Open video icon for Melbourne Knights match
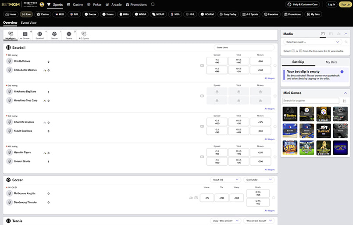 coord(196,198)
